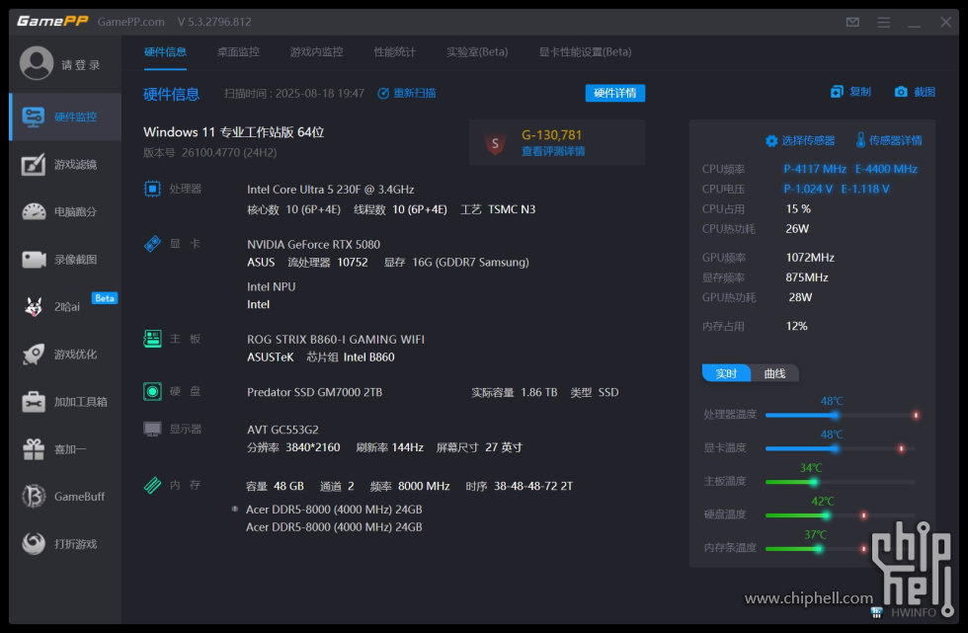This screenshot has width=968, height=633.
Task: Open the 2哈ai husky icon
Action: pos(34,307)
